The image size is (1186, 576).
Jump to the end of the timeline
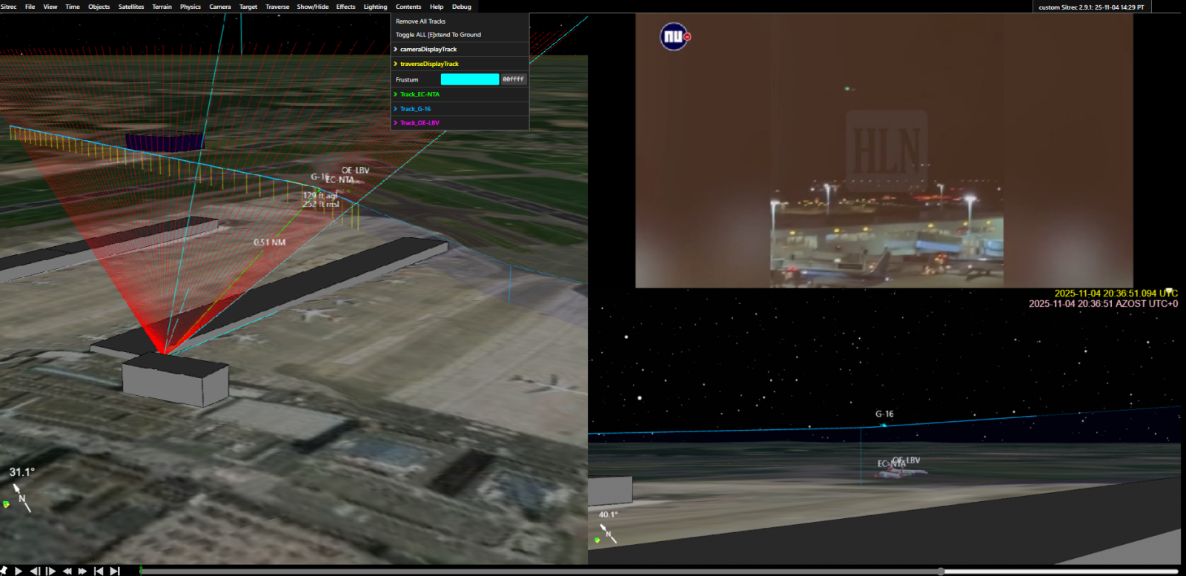click(x=115, y=571)
